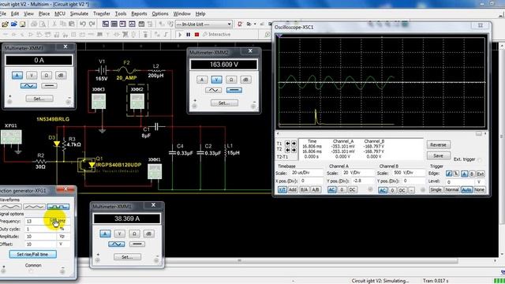This screenshot has height=284, width=505.
Task: Open the Grapher toolbar icon
Action: pyautogui.click(x=132, y=24)
